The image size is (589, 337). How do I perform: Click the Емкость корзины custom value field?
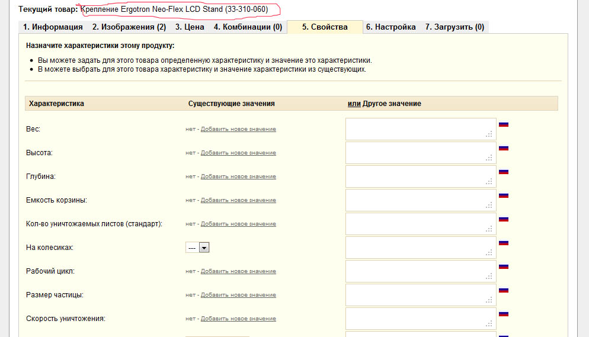pyautogui.click(x=421, y=200)
